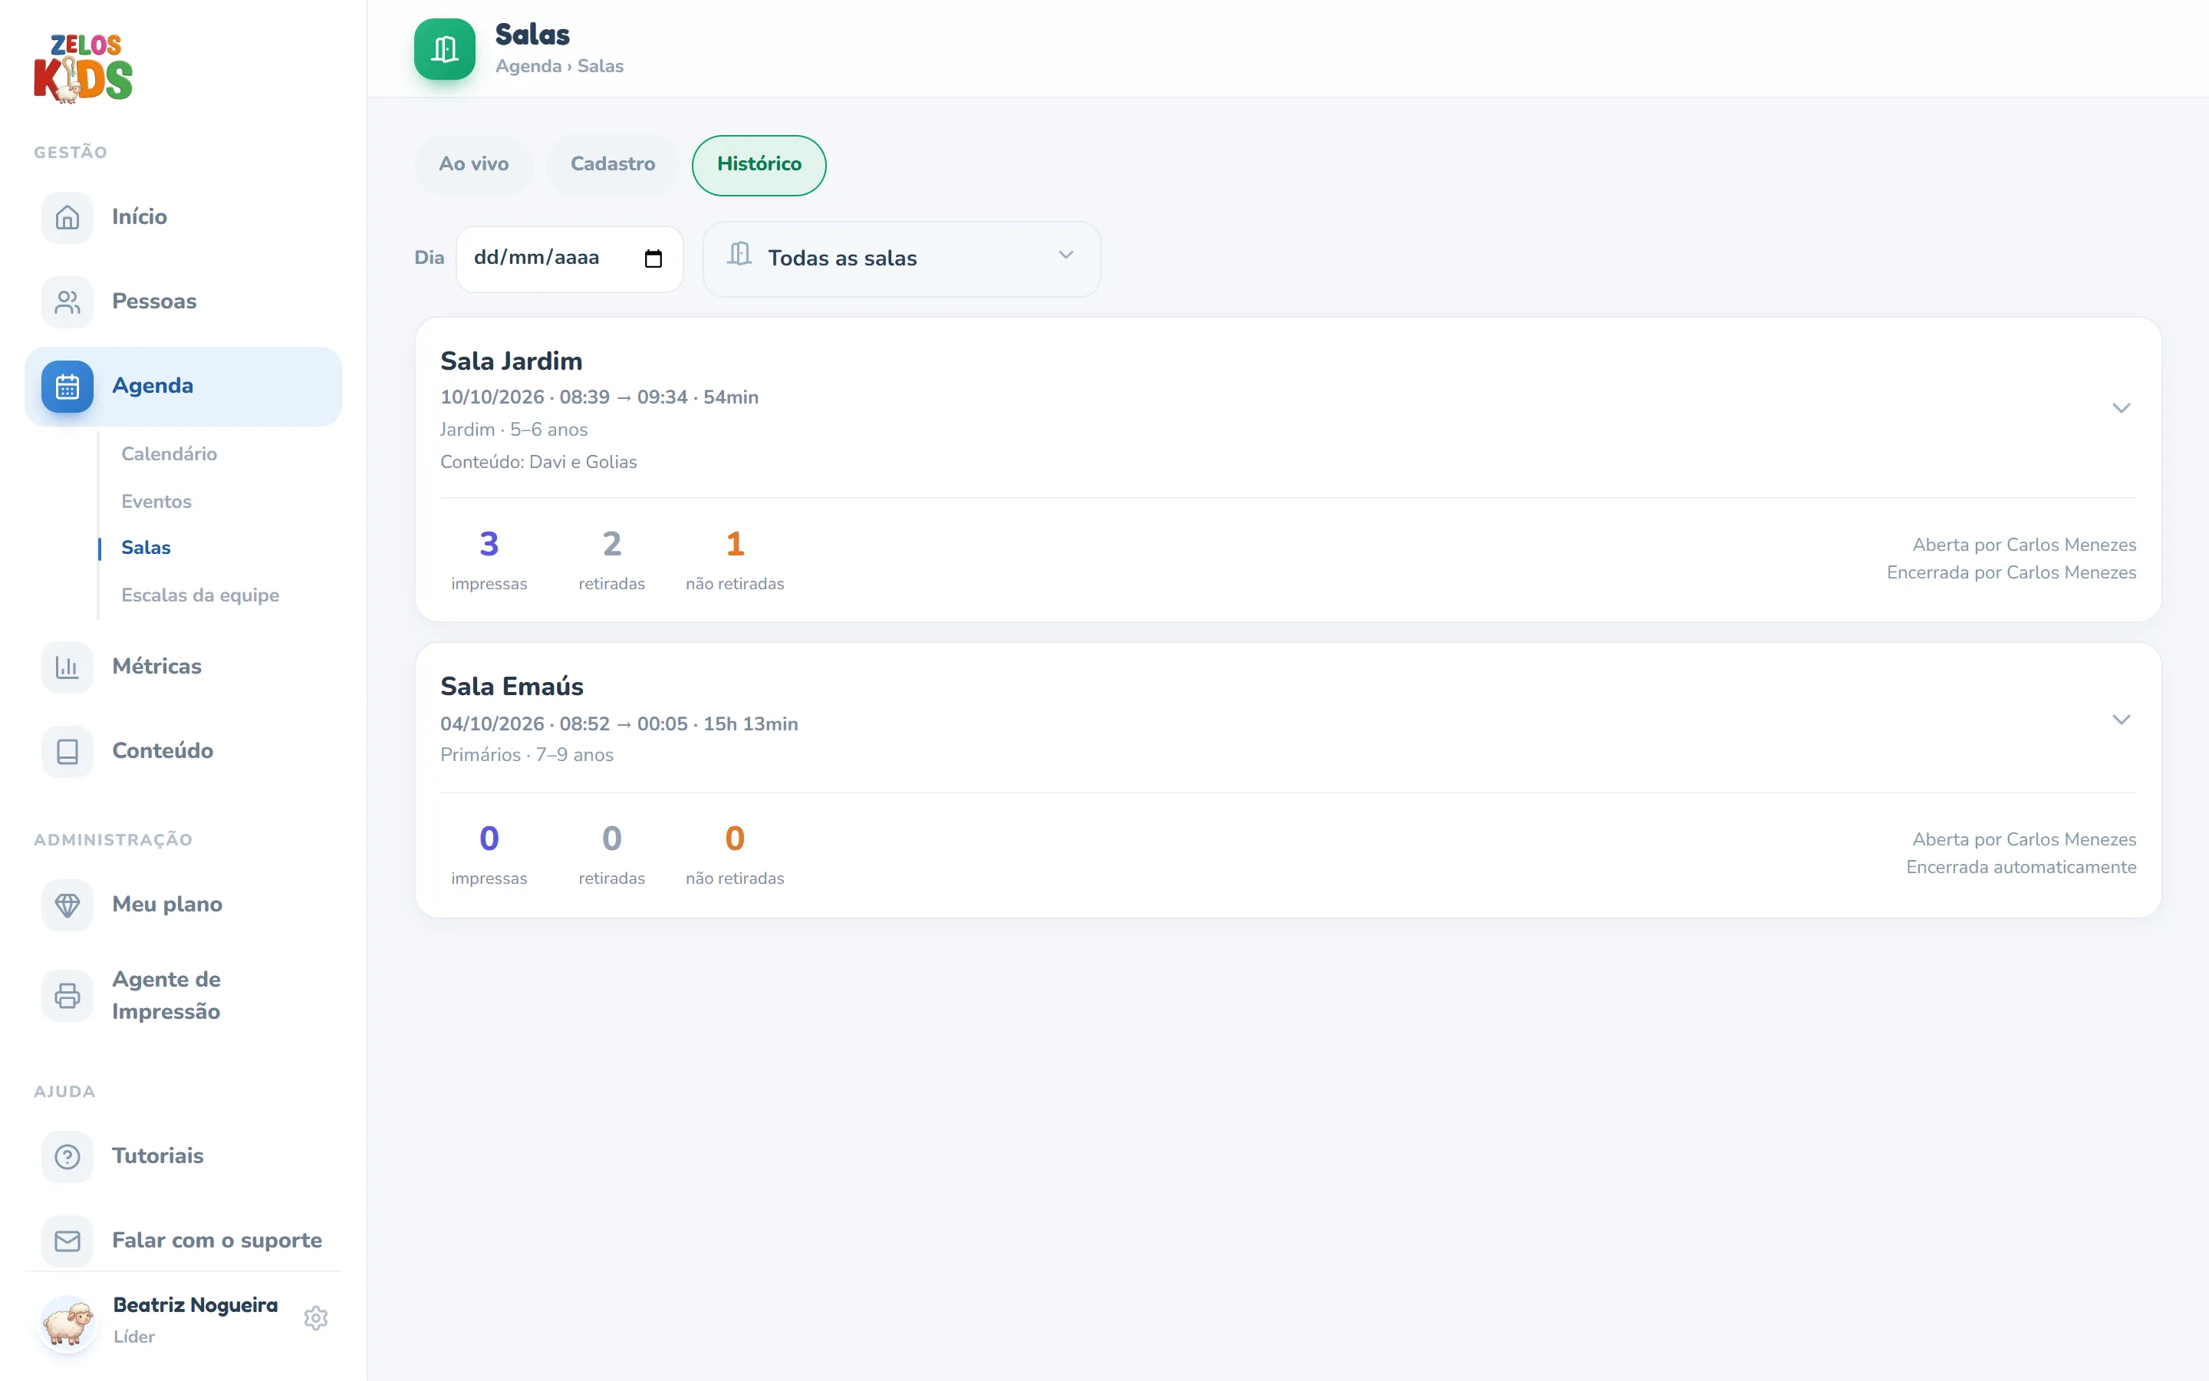2209x1381 pixels.
Task: Switch to the Ao vivo tab
Action: click(x=474, y=164)
